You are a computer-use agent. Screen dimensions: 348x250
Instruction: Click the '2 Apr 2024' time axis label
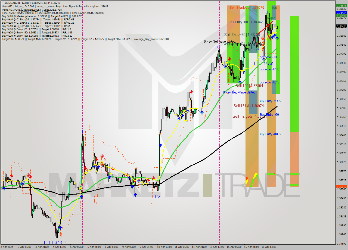click(x=7, y=247)
